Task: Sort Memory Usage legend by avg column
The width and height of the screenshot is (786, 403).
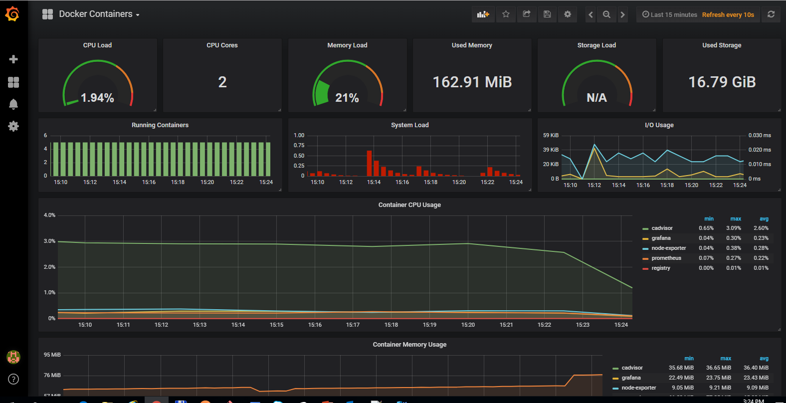Action: 764,358
